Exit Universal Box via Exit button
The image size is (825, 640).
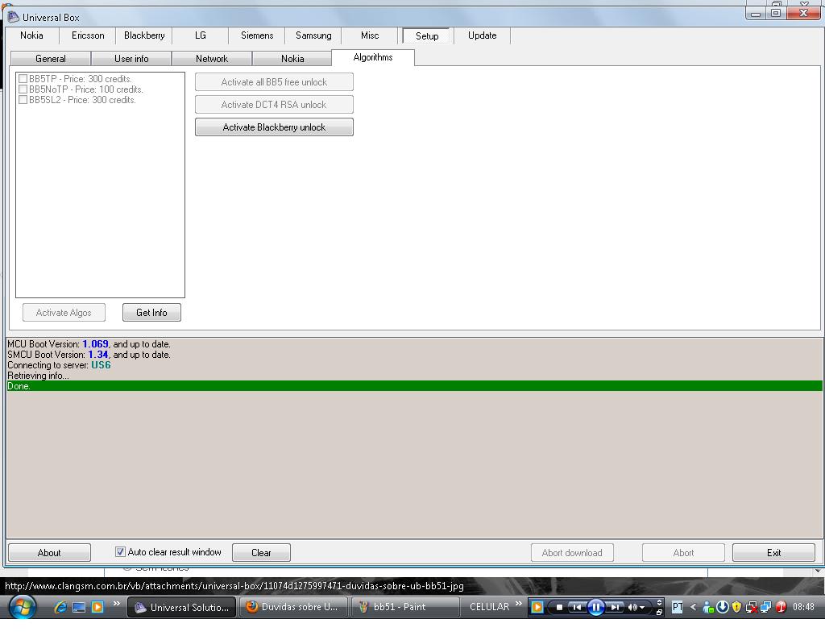pyautogui.click(x=773, y=553)
